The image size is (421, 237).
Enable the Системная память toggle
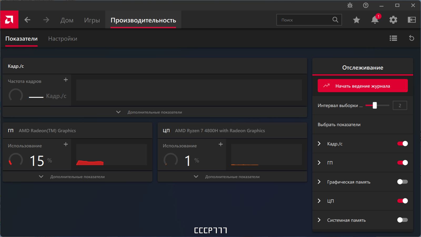[x=403, y=220]
